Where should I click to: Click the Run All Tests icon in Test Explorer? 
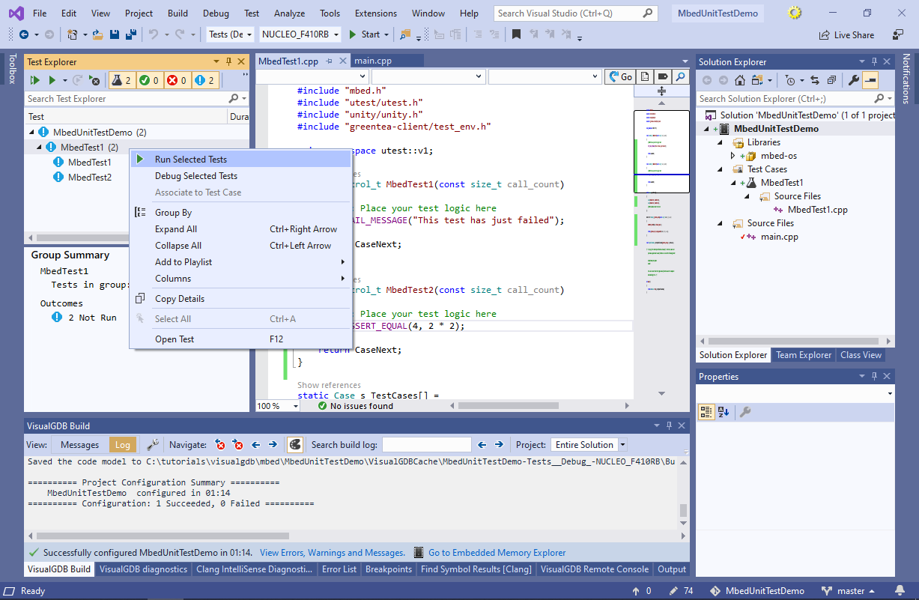34,80
